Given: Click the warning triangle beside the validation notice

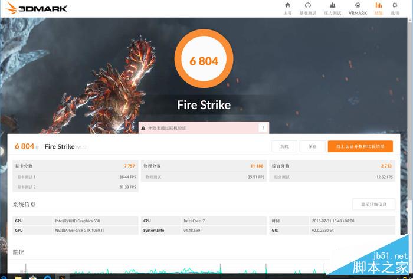Looking at the screenshot, I should pos(143,128).
